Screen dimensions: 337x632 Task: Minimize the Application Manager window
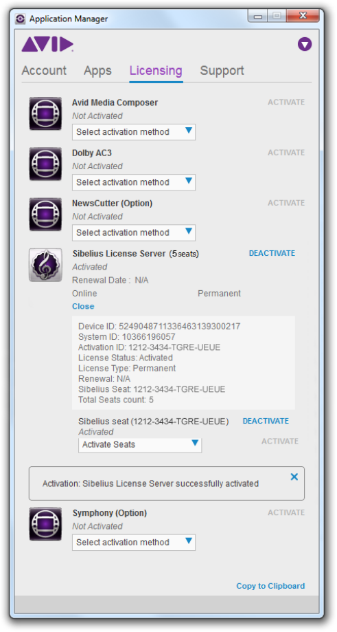tap(259, 17)
